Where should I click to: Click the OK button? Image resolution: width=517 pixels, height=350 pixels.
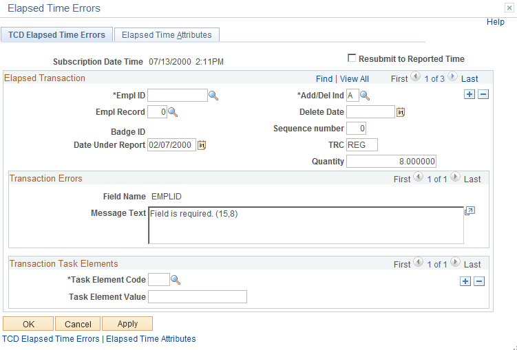[28, 324]
